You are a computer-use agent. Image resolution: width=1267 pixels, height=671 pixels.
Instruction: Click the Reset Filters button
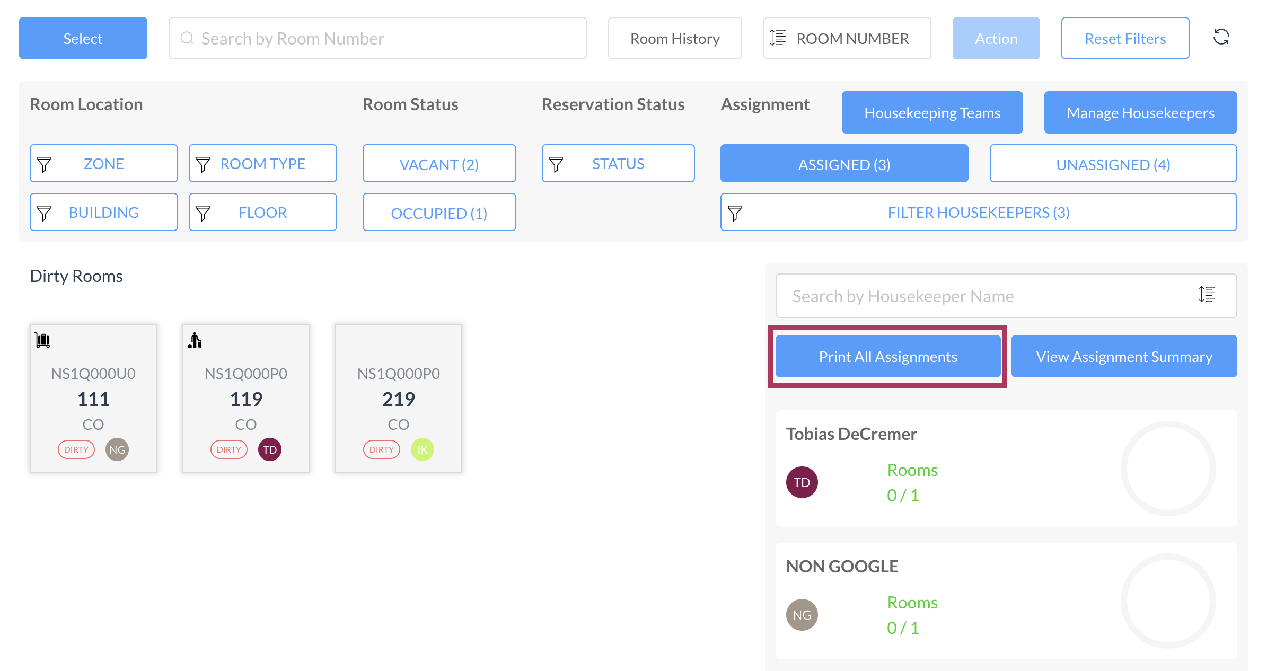(1125, 39)
